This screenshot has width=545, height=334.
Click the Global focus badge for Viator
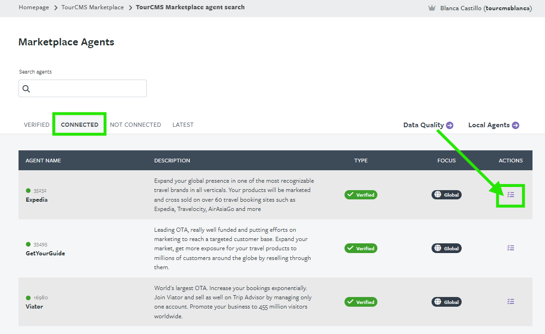click(446, 302)
